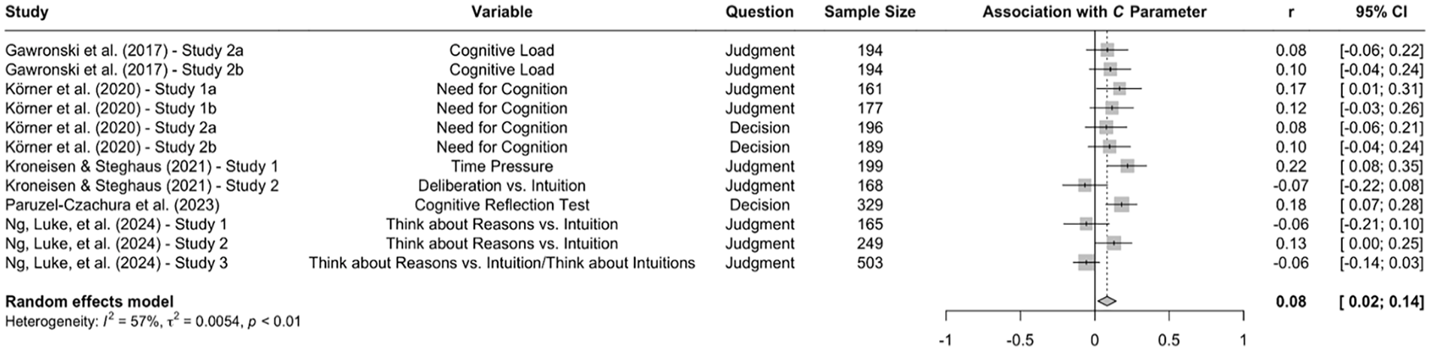Click the sample size value 503
The width and height of the screenshot is (1430, 351).
[x=870, y=263]
